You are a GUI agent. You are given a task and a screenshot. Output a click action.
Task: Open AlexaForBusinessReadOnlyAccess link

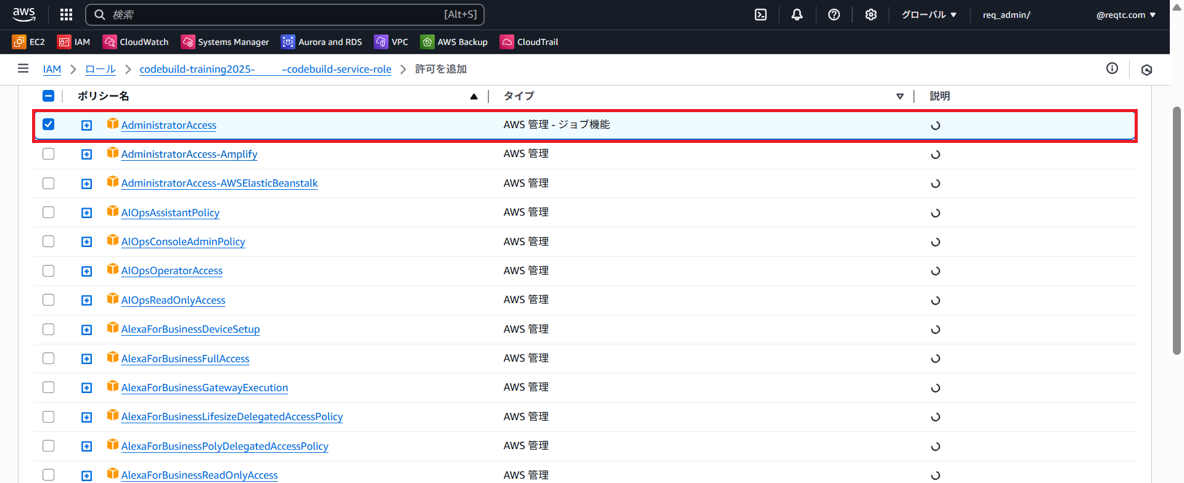click(200, 475)
